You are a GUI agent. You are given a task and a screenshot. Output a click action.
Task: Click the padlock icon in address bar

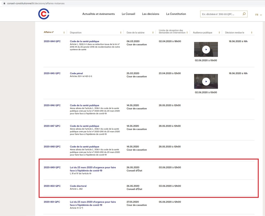[4, 3]
